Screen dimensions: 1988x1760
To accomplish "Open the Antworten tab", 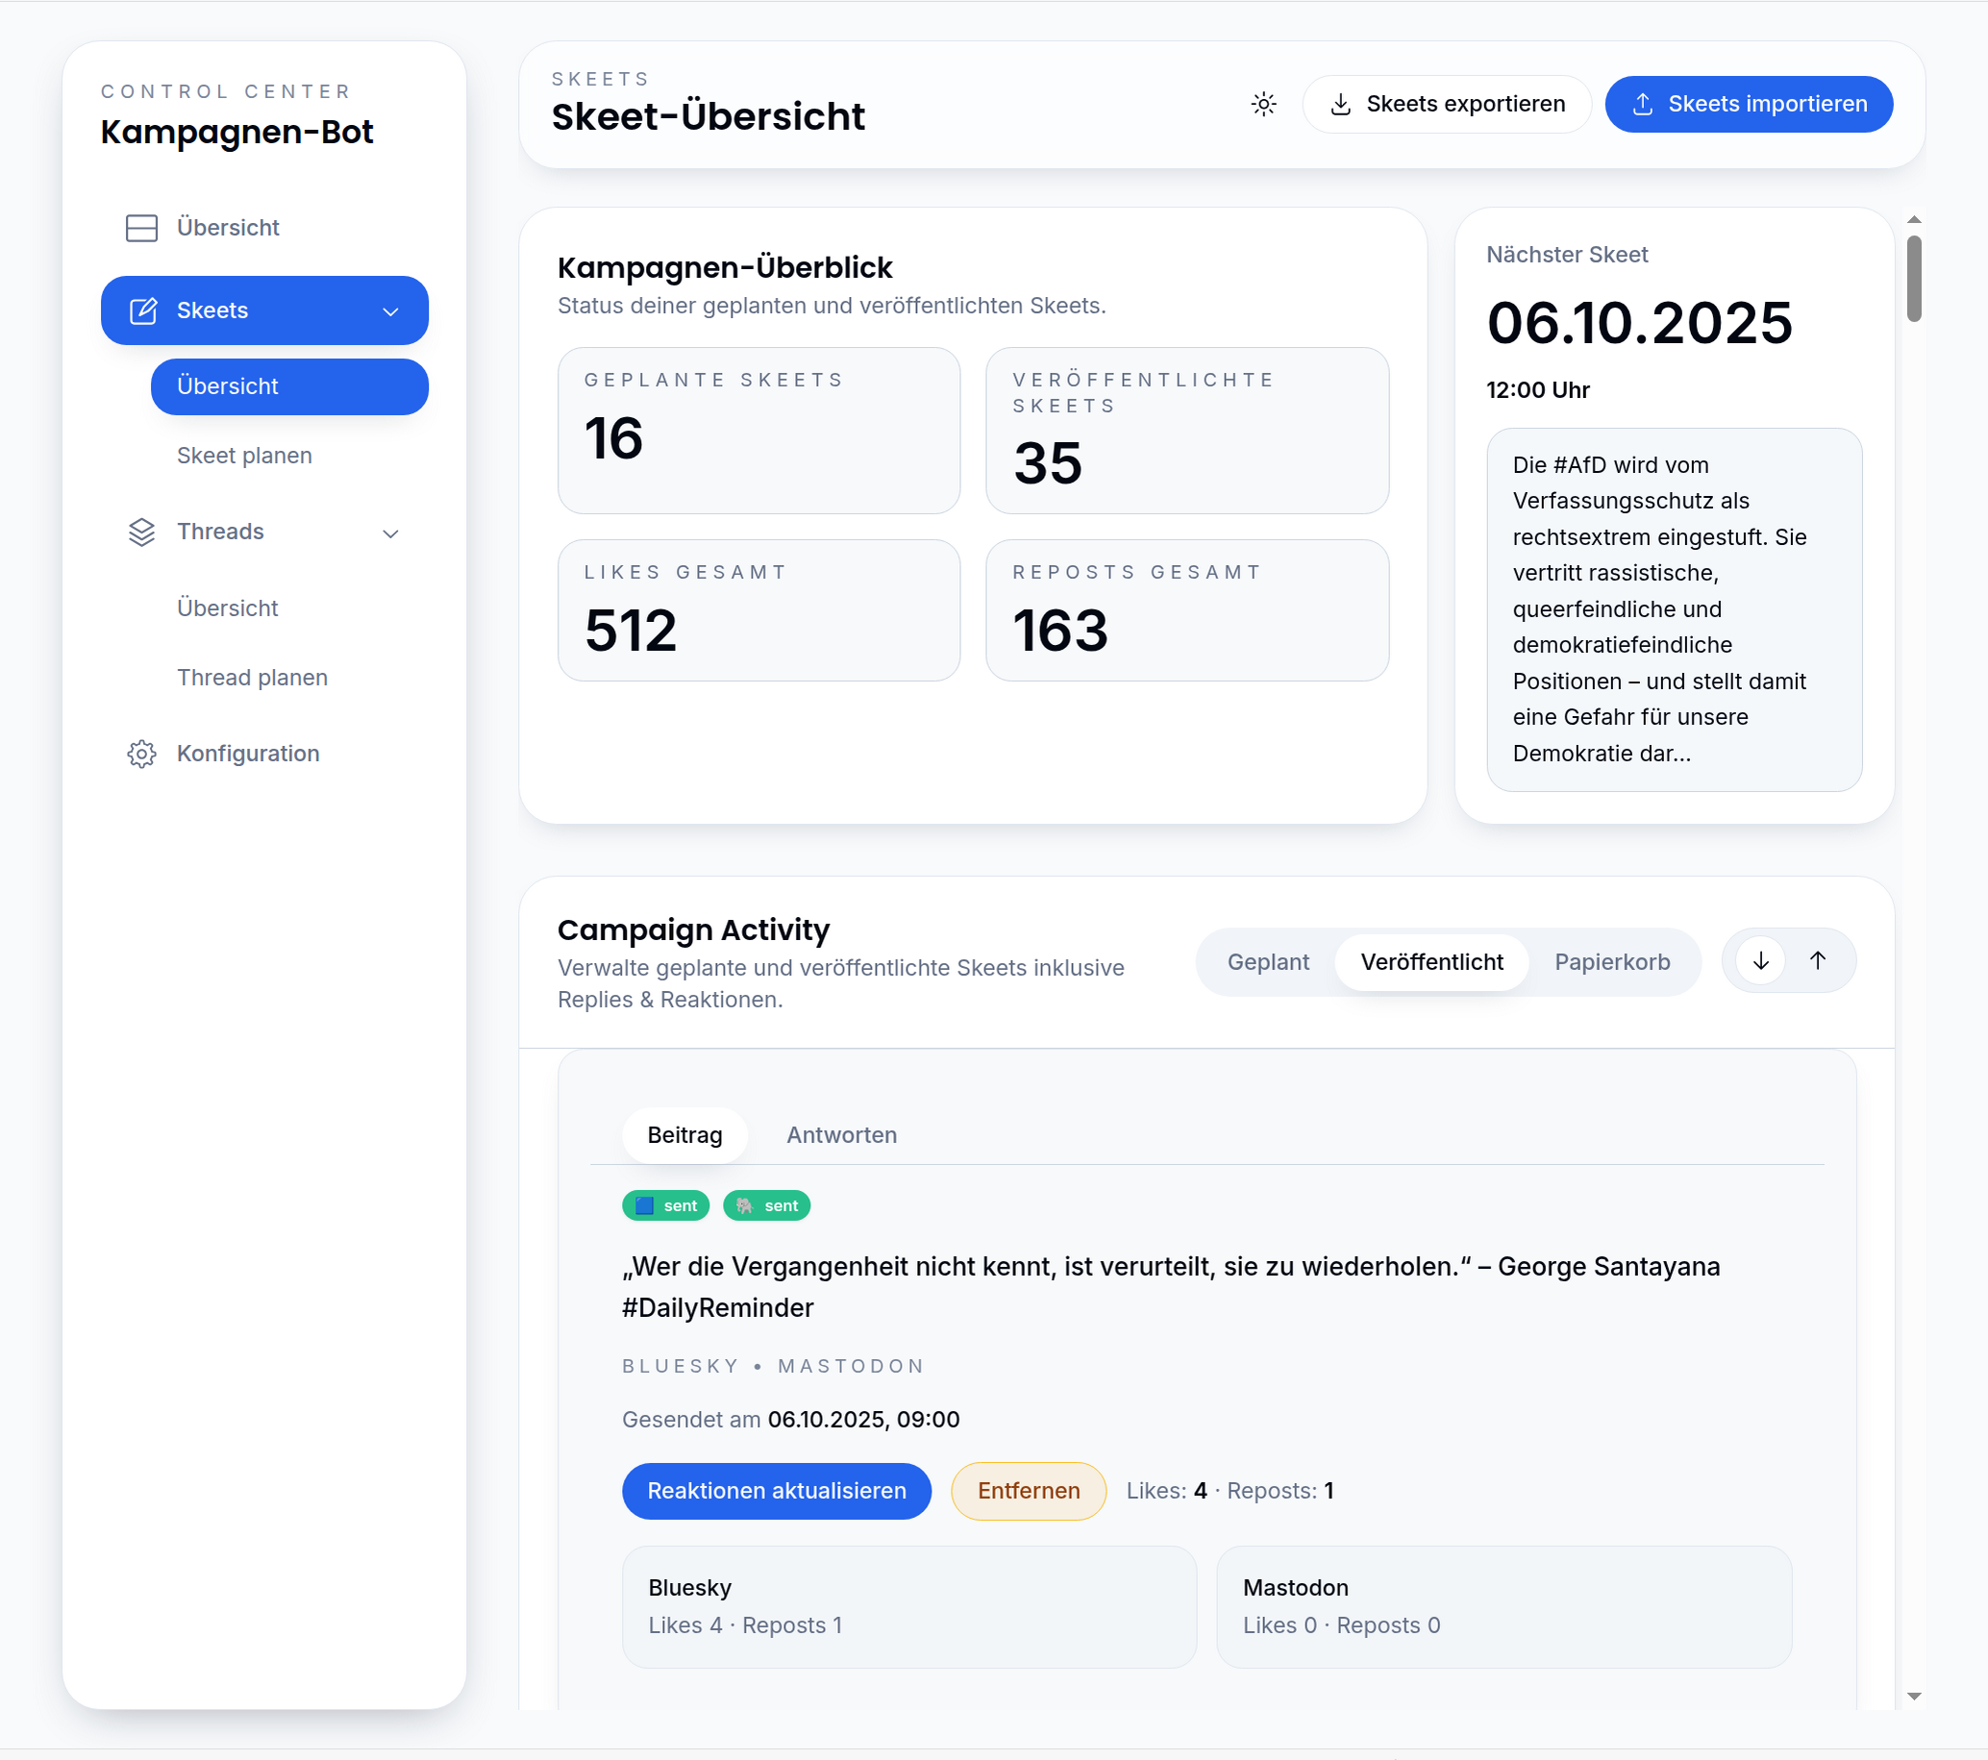I will pos(841,1135).
